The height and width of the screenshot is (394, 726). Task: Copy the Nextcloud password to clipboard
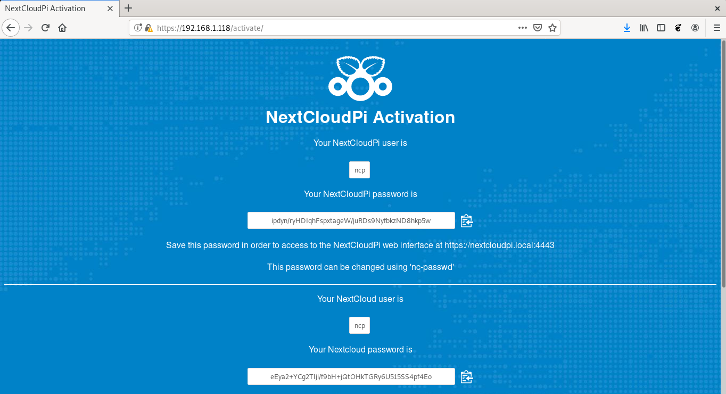point(467,377)
